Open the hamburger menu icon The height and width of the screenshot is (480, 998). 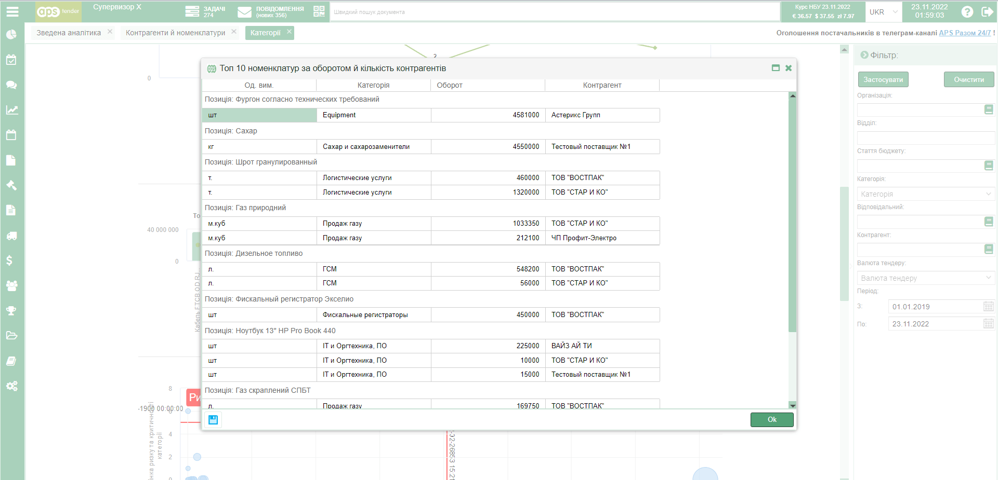click(12, 11)
